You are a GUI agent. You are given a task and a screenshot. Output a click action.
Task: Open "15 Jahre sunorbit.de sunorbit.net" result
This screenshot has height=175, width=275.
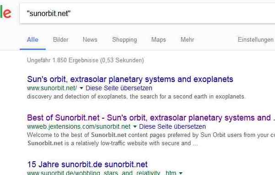pyautogui.click(x=87, y=164)
